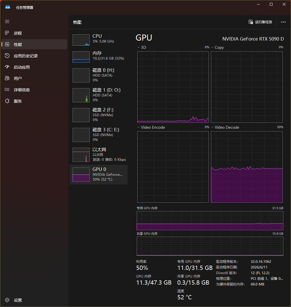Click driver version 32.0.16.1062
Image resolution: width=291 pixels, height=307 pixels.
click(x=261, y=262)
